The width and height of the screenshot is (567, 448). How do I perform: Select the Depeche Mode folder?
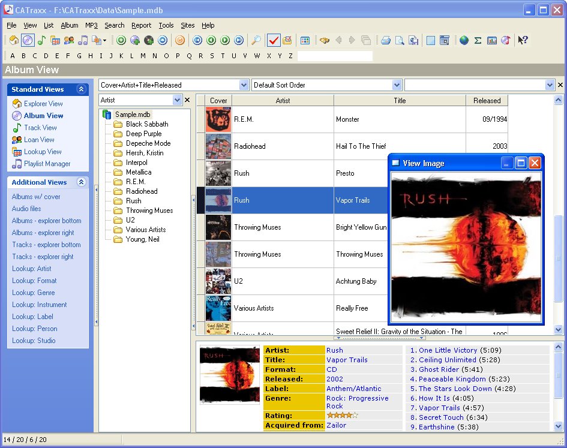[148, 143]
